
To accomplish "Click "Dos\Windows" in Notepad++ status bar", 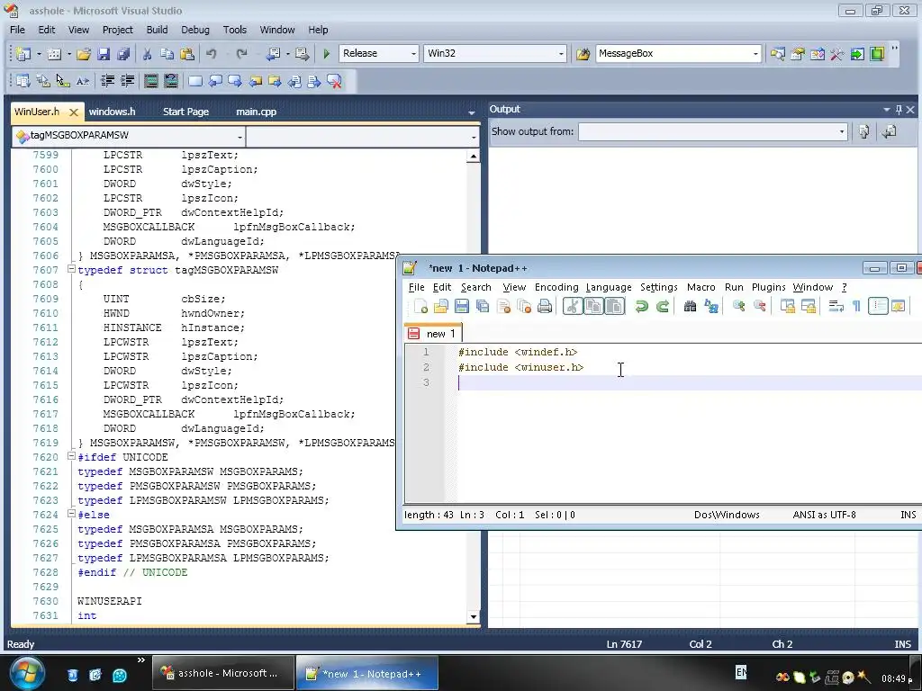I will coord(727,515).
